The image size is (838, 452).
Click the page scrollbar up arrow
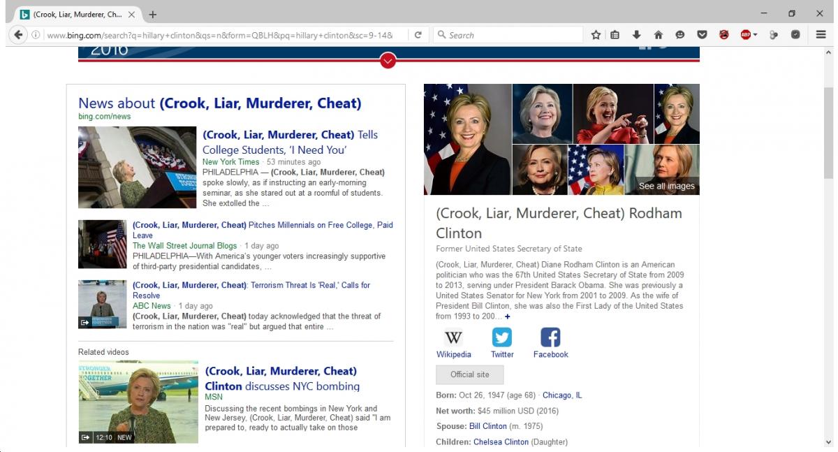tap(829, 52)
